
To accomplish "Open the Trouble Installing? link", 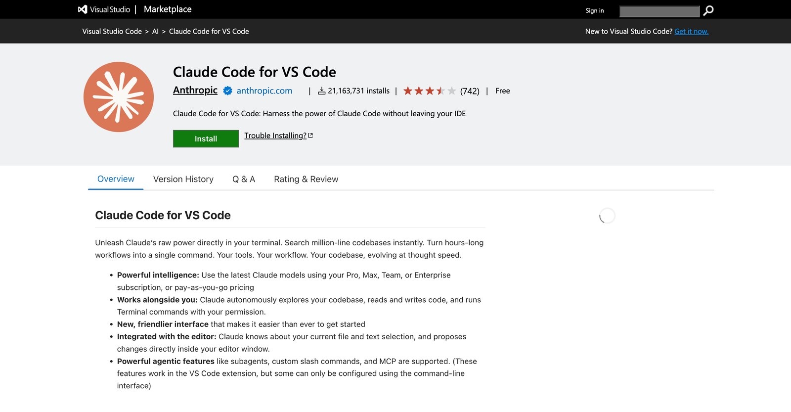I will coord(275,136).
